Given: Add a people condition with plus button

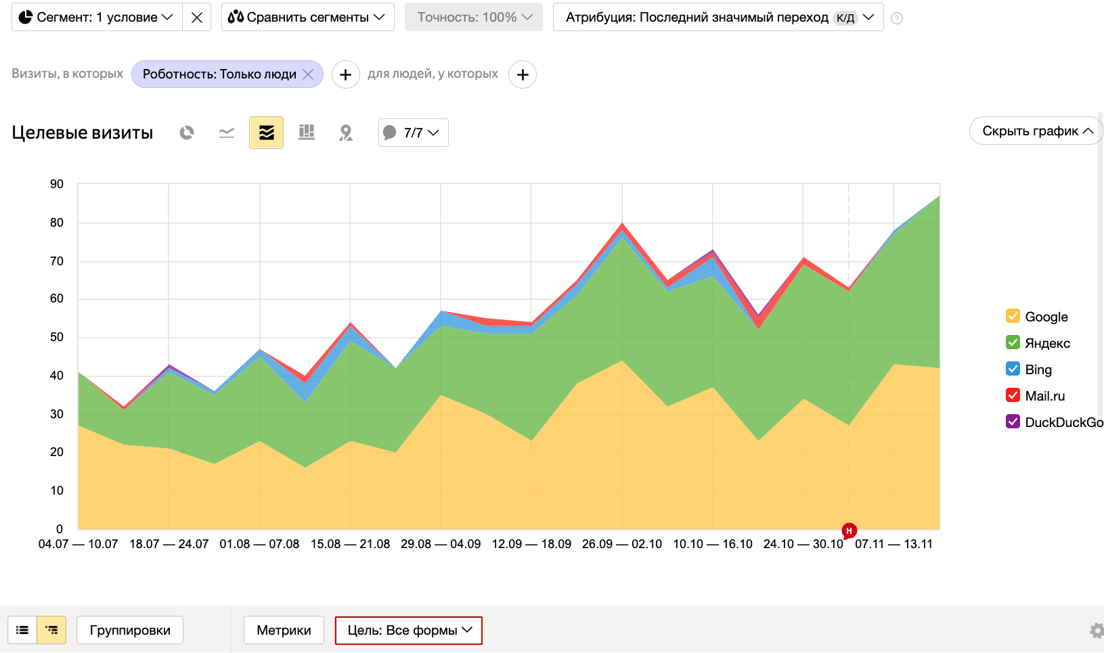Looking at the screenshot, I should coord(523,74).
